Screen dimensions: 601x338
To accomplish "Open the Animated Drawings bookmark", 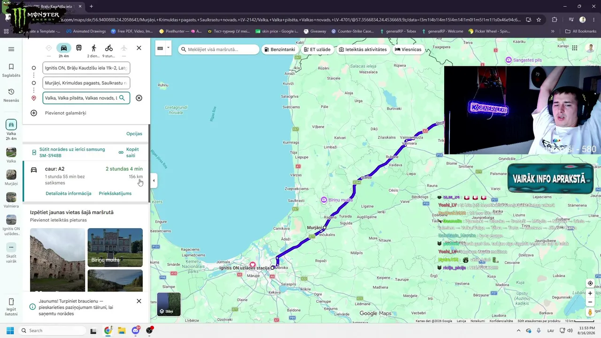I will [x=86, y=31].
